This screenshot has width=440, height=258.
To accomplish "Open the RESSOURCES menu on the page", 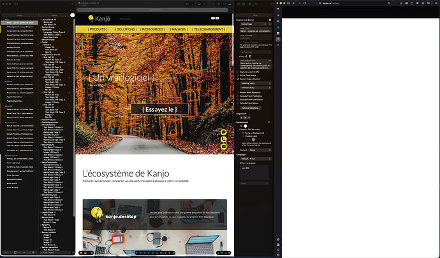I will 153,29.
